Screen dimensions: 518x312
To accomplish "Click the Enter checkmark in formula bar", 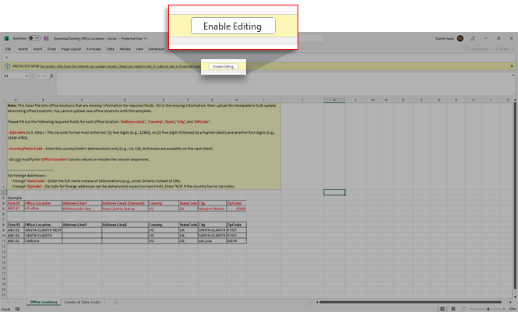I will 45,75.
